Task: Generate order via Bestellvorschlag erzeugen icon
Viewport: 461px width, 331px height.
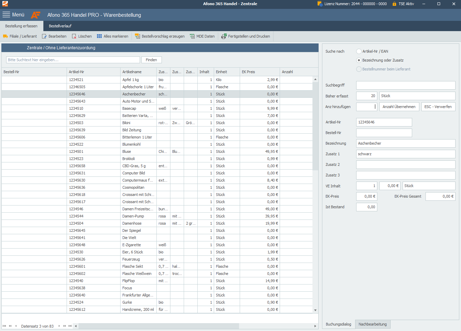Action: tap(137, 36)
